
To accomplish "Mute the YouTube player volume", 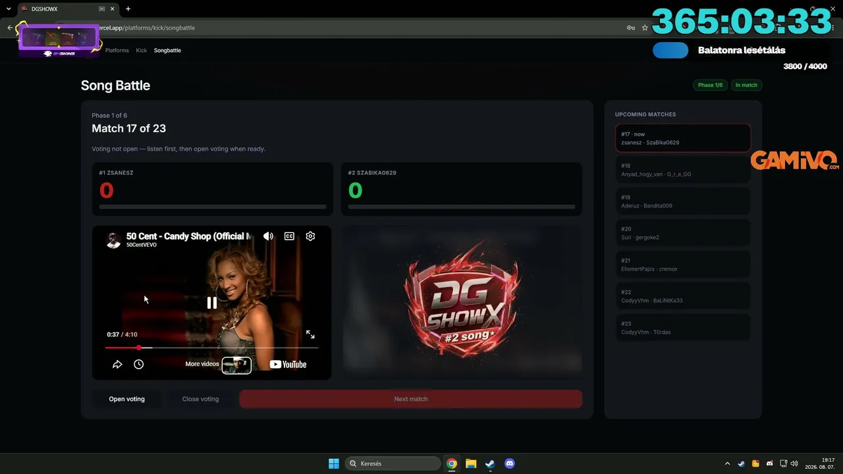I will (x=268, y=236).
